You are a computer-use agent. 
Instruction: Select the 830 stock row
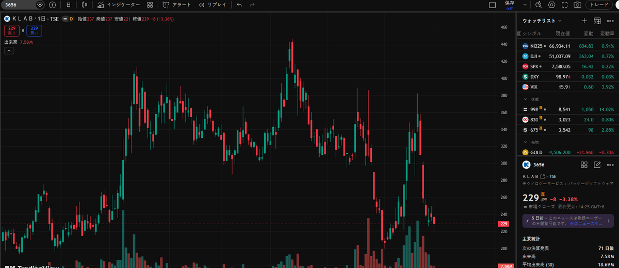point(567,119)
